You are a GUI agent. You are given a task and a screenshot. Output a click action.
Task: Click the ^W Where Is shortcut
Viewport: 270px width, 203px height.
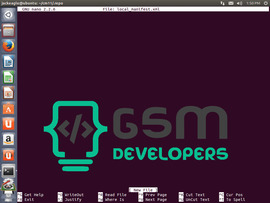(111, 200)
